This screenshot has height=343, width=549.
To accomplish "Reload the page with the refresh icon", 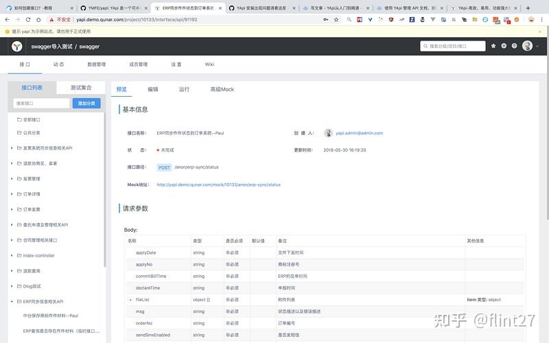I will tap(28, 20).
